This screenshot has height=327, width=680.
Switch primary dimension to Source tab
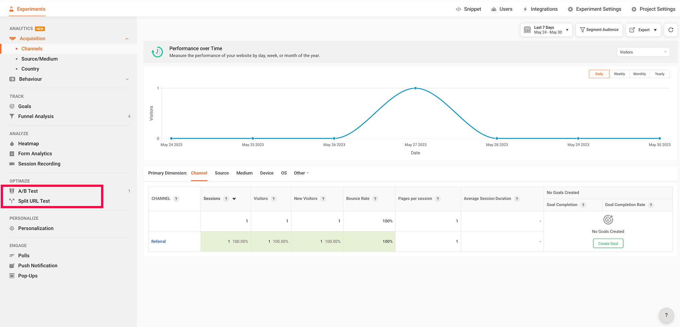coord(222,173)
